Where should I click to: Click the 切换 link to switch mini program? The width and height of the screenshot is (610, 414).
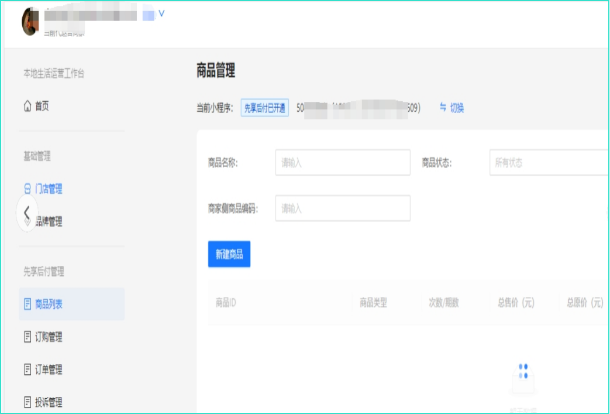click(457, 108)
